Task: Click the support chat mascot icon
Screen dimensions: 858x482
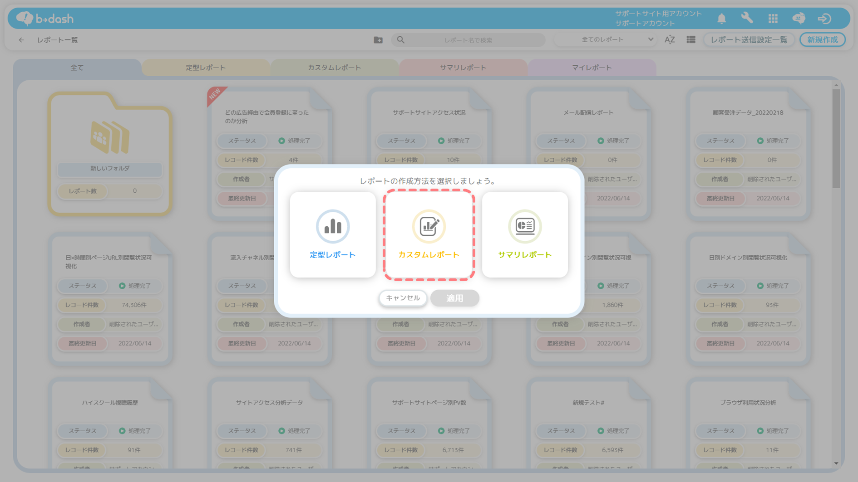Action: 799,18
